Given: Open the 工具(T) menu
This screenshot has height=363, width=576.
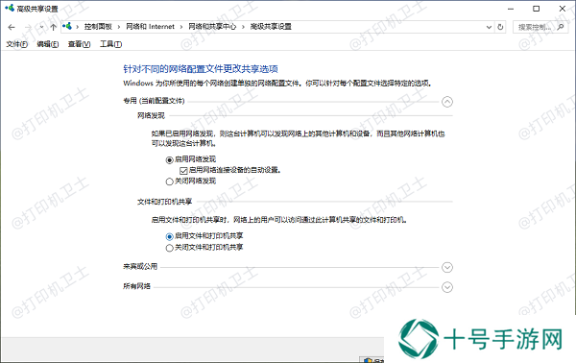Looking at the screenshot, I should [111, 44].
